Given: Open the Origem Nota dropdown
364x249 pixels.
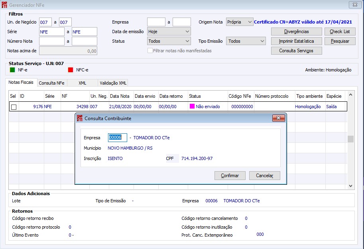Looking at the screenshot, I should point(239,22).
